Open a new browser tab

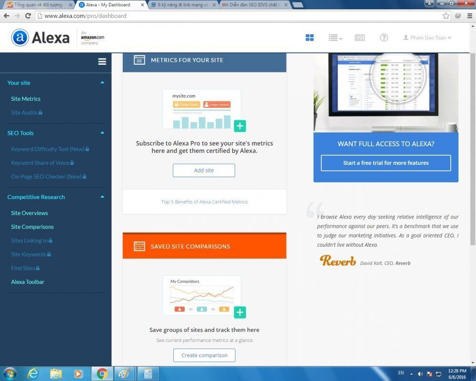(x=297, y=5)
